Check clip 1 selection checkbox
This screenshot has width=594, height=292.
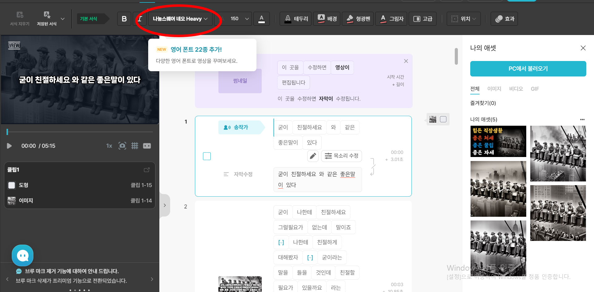point(207,156)
